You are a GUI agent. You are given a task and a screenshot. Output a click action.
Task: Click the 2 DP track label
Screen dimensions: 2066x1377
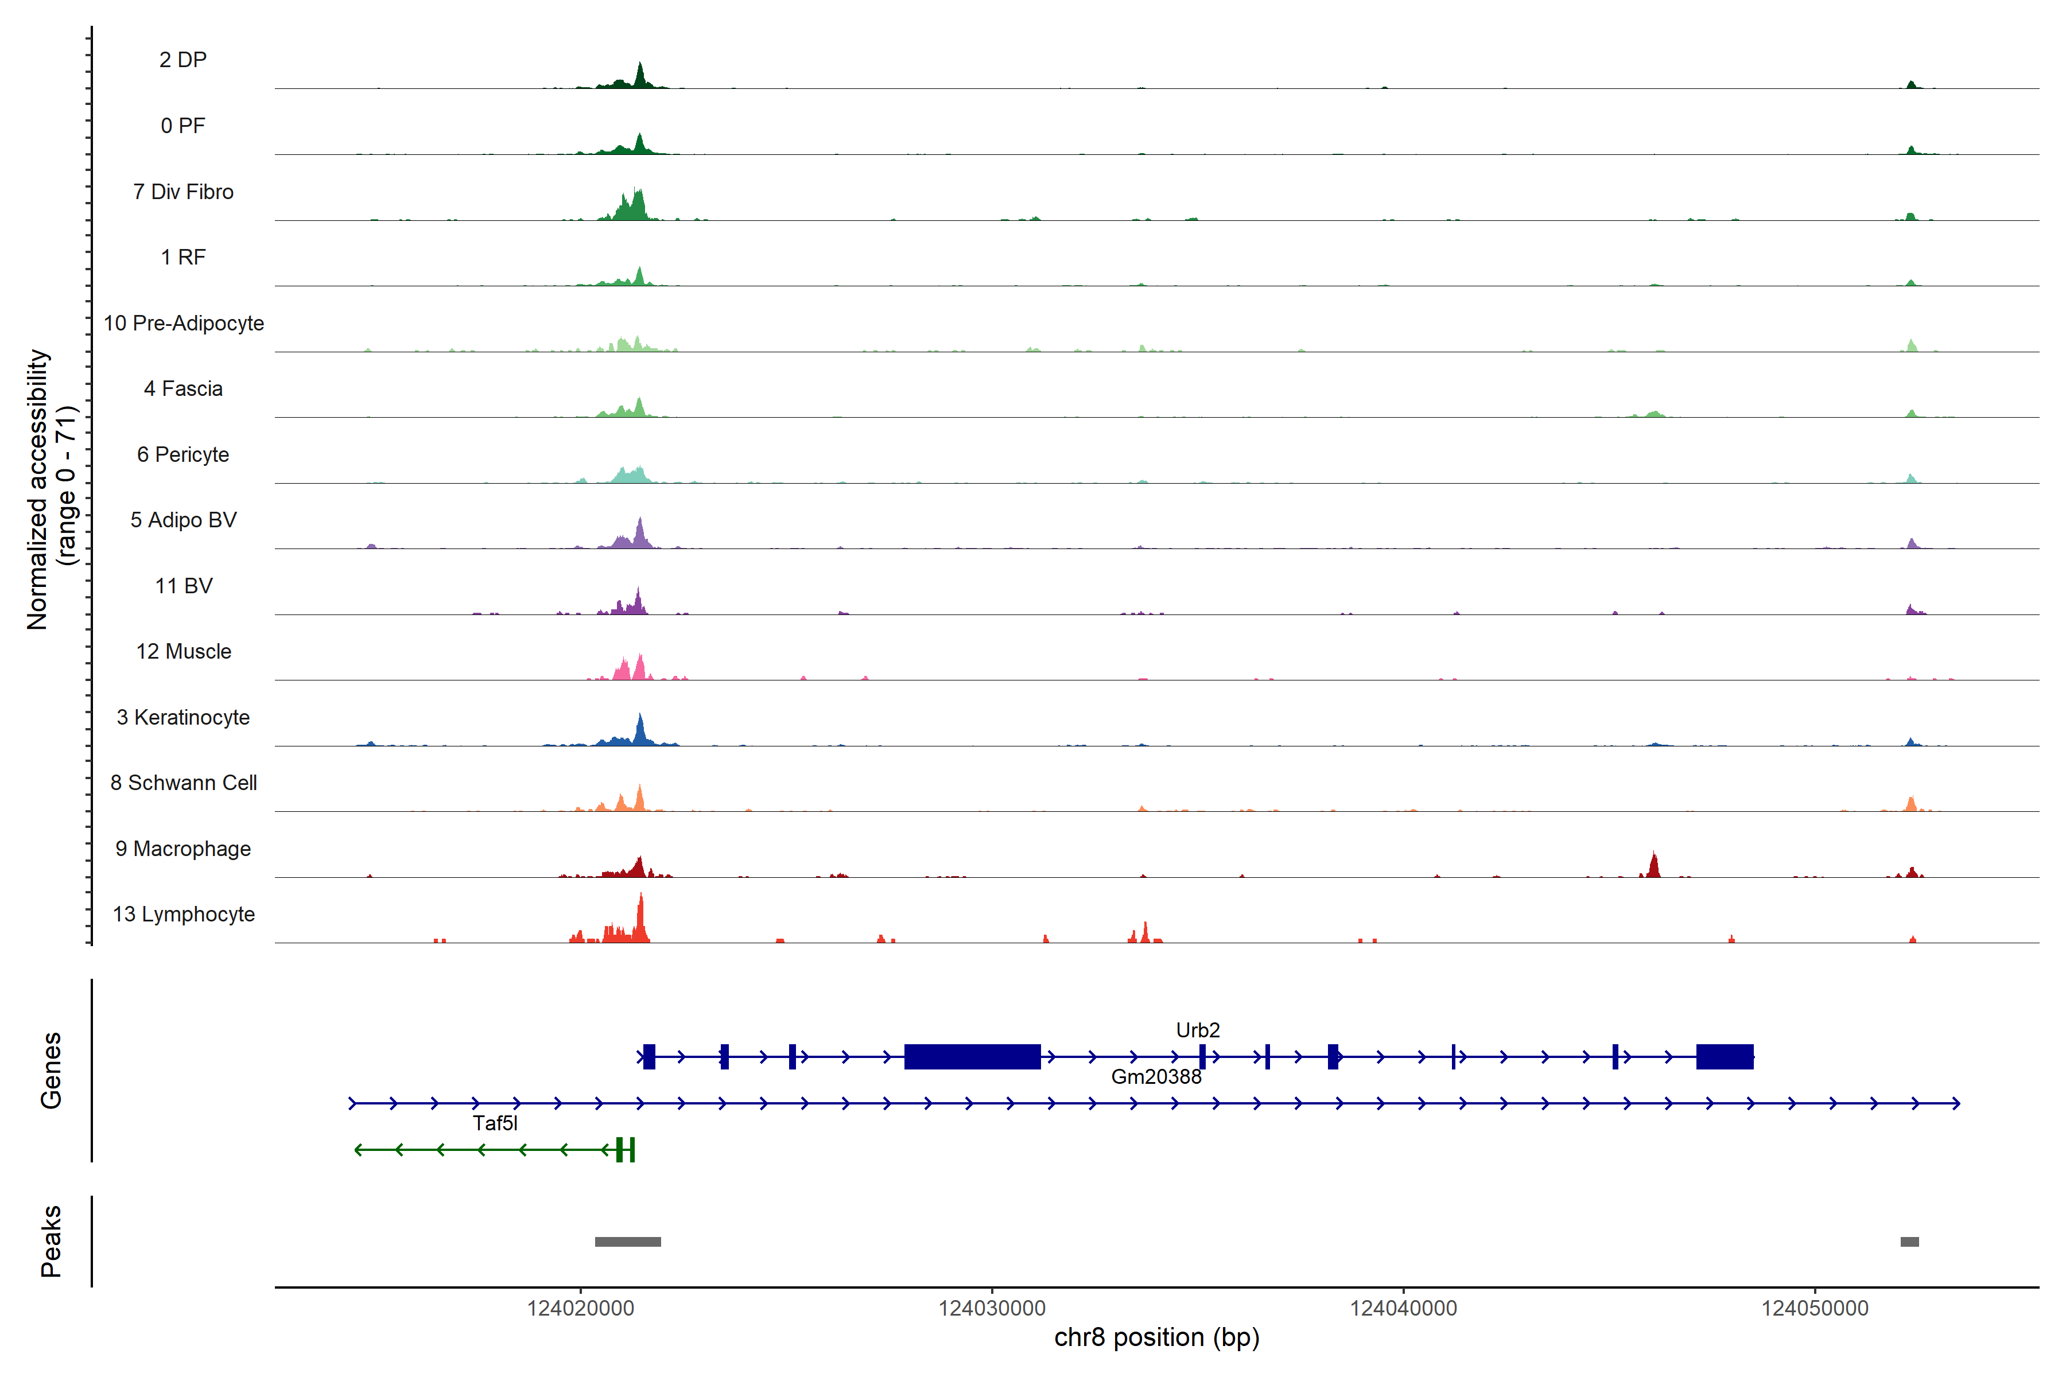182,60
